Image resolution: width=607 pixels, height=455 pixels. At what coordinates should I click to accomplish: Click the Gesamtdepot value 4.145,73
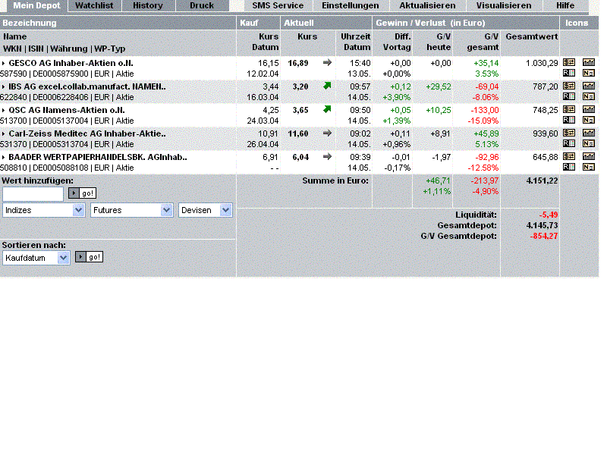(542, 225)
